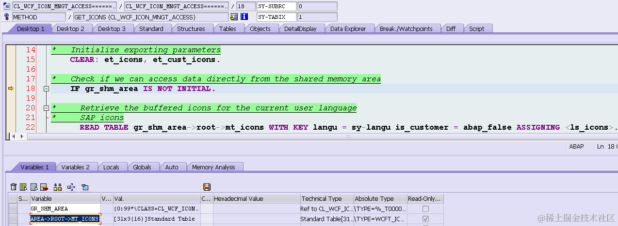Viewport: 618px width, 226px height.
Task: Open the Diff tab
Action: (x=451, y=29)
